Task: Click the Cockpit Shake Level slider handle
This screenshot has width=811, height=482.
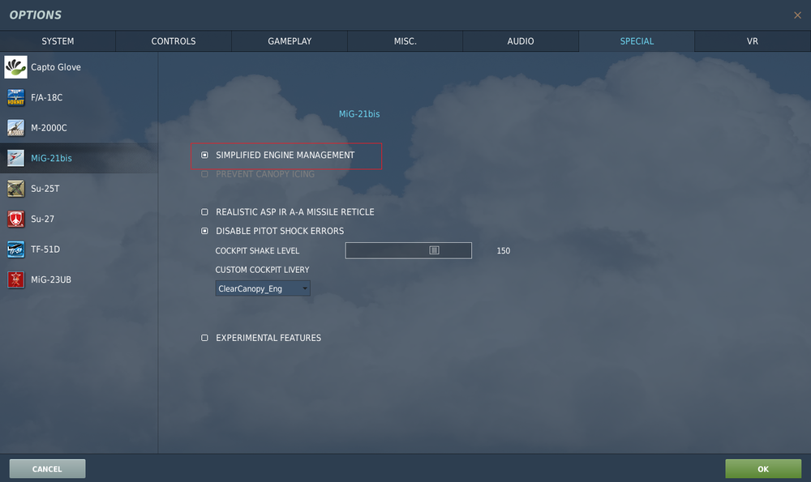Action: [434, 250]
